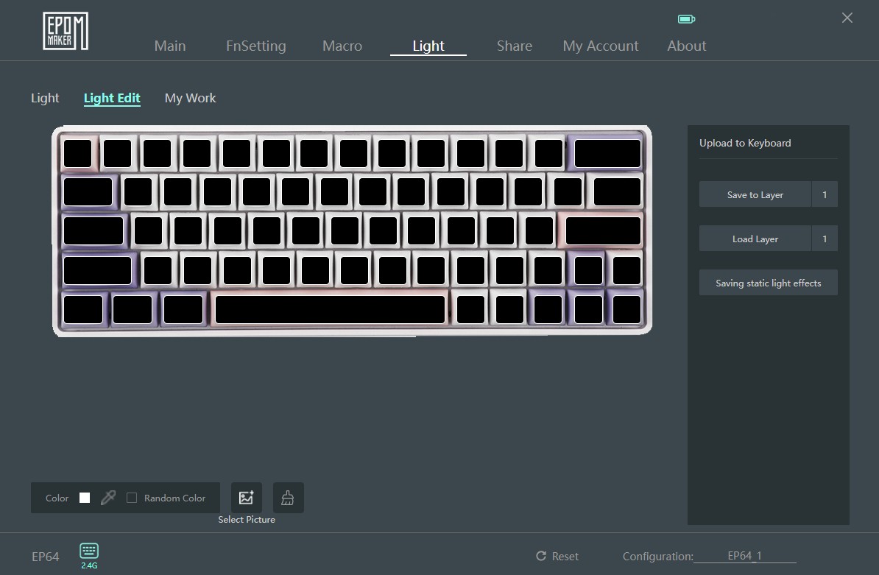Enable the Random Color checkbox
879x575 pixels.
pos(132,498)
